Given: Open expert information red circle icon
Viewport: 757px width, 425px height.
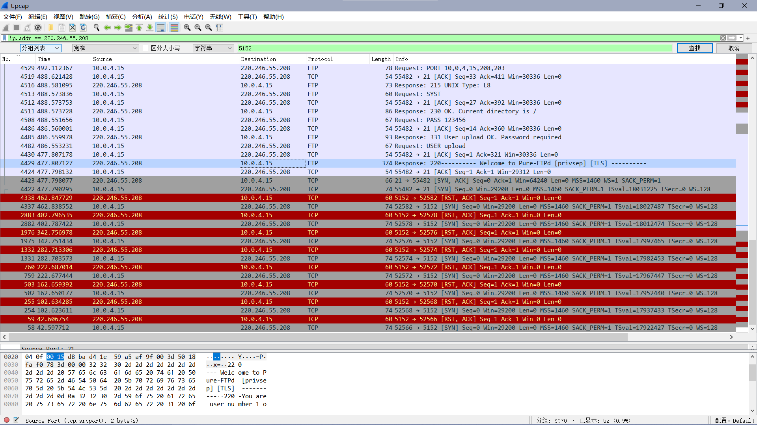Looking at the screenshot, I should pos(7,420).
